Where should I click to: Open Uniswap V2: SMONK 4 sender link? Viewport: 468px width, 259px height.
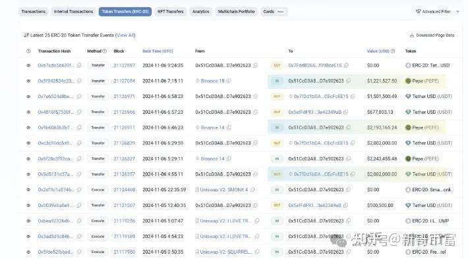[x=224, y=189]
